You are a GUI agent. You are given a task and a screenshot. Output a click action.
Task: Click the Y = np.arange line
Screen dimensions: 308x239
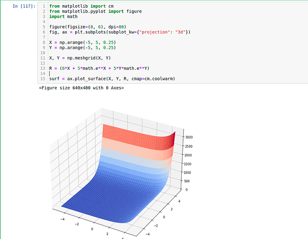(82, 48)
